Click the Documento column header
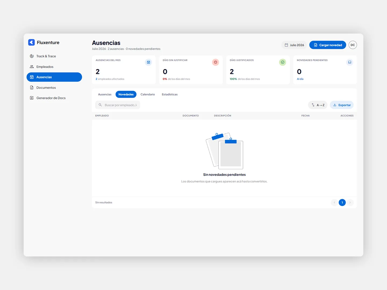The image size is (387, 290). click(x=191, y=116)
